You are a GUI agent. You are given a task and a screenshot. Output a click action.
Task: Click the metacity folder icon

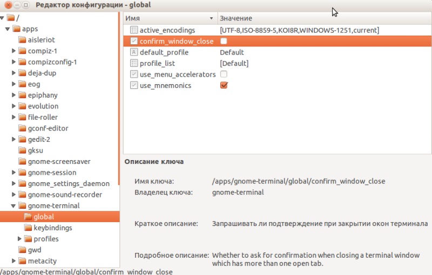tap(22, 260)
